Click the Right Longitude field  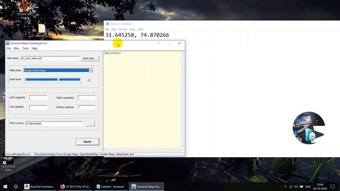pos(87,98)
